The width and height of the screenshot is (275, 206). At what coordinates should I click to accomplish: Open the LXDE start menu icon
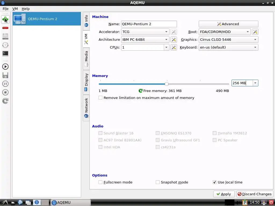click(5, 203)
